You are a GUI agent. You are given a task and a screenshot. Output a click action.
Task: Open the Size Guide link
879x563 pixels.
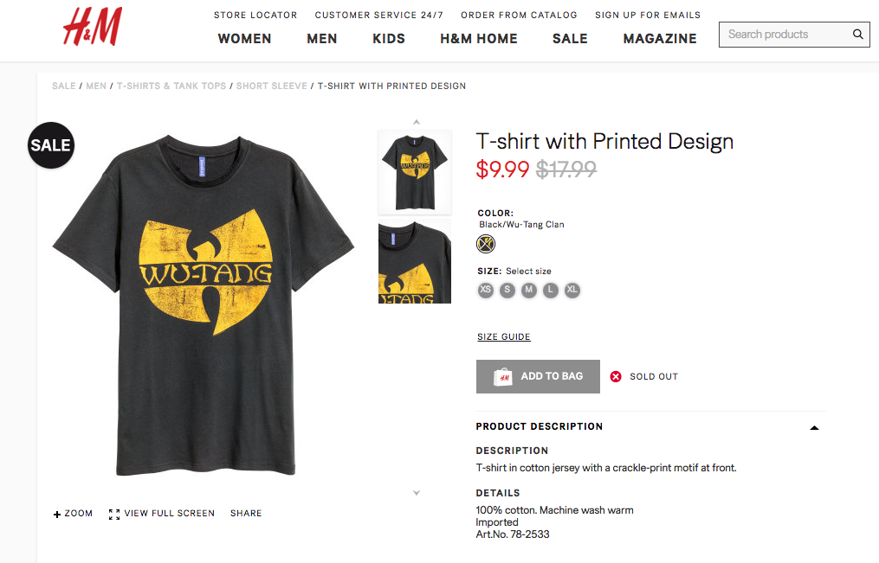[x=504, y=337]
